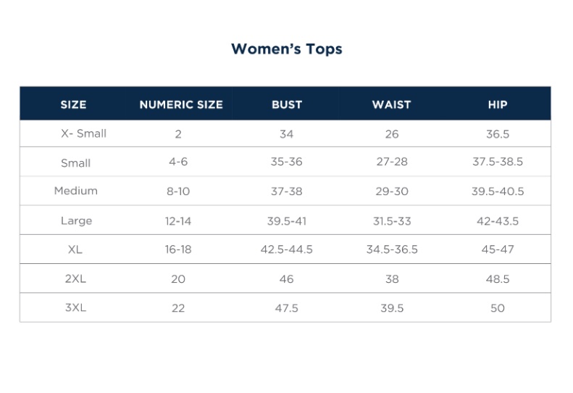Select the Large size row label
The height and width of the screenshot is (393, 573).
76,220
